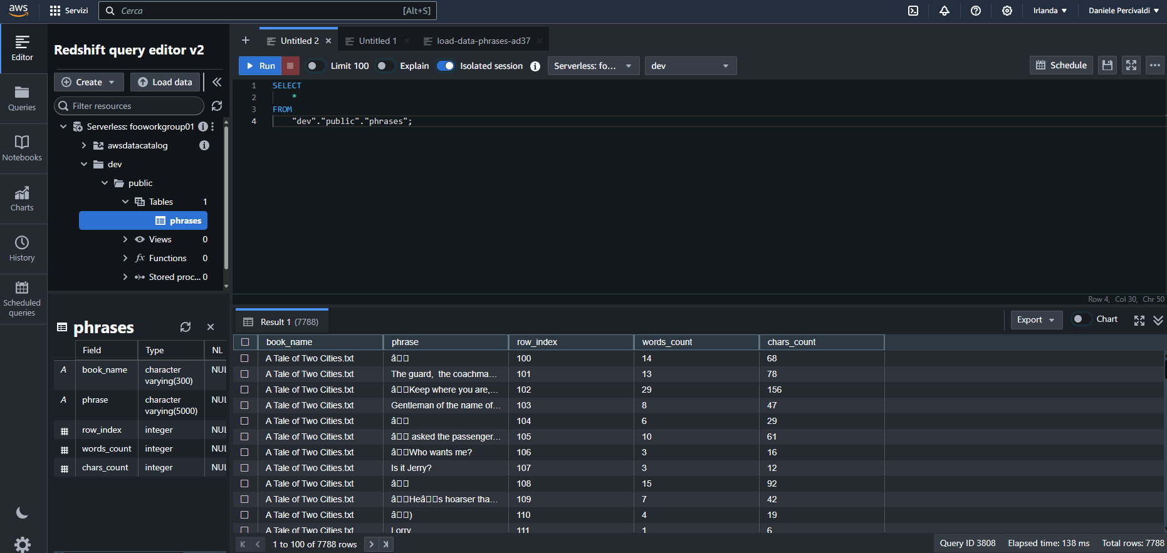Image resolution: width=1167 pixels, height=553 pixels.
Task: Collapse the resources panel with double chevron
Action: 217,82
